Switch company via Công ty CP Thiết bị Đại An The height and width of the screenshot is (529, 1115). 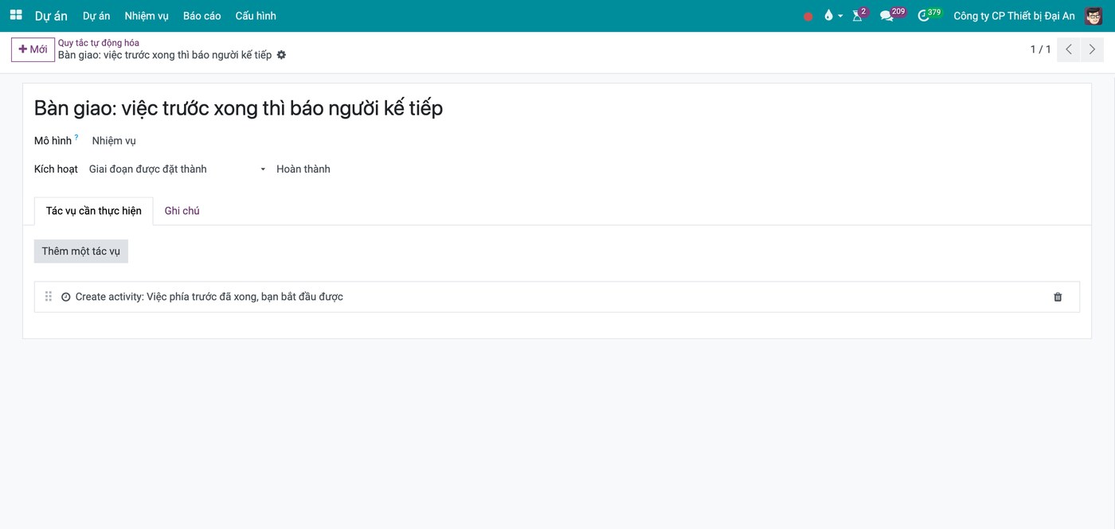pyautogui.click(x=1014, y=16)
